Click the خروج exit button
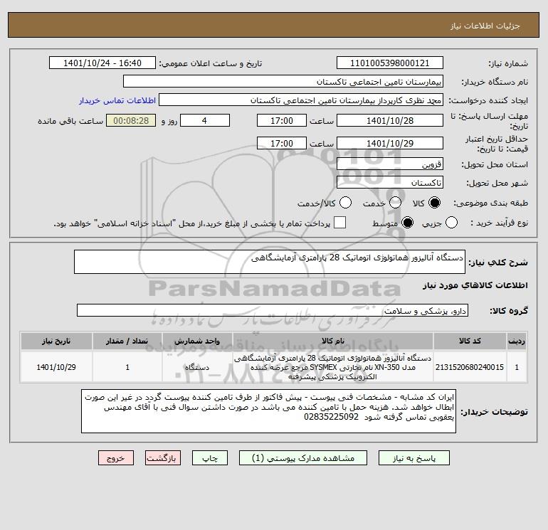Screen dimensions: 548x530 click(x=116, y=458)
